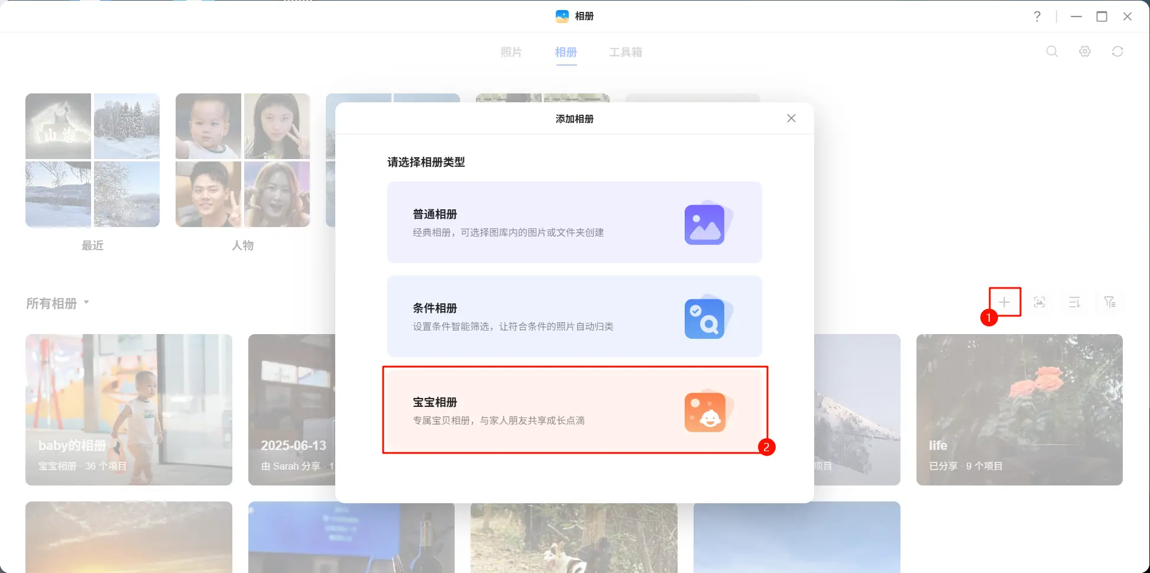
Task: Click the refresh icon
Action: 1117,51
